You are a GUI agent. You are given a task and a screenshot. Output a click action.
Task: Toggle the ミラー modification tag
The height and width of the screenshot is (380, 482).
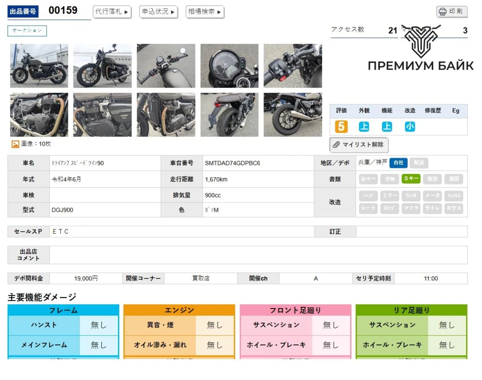[x=389, y=196]
